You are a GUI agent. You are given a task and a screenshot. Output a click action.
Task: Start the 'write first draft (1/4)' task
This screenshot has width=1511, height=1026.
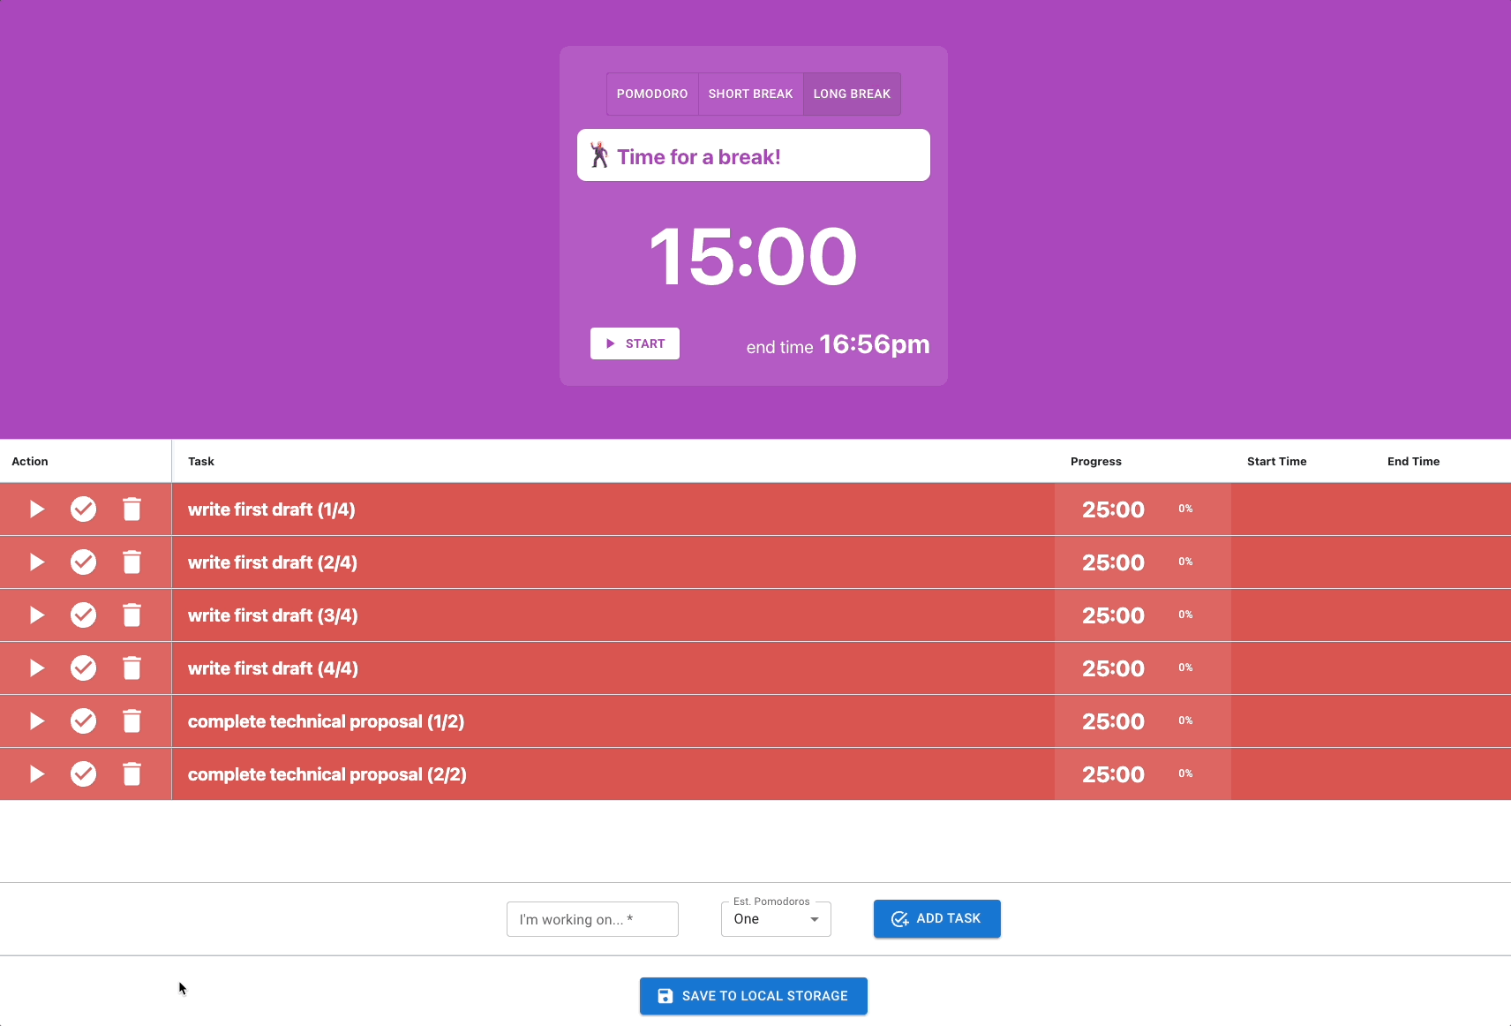(x=37, y=509)
